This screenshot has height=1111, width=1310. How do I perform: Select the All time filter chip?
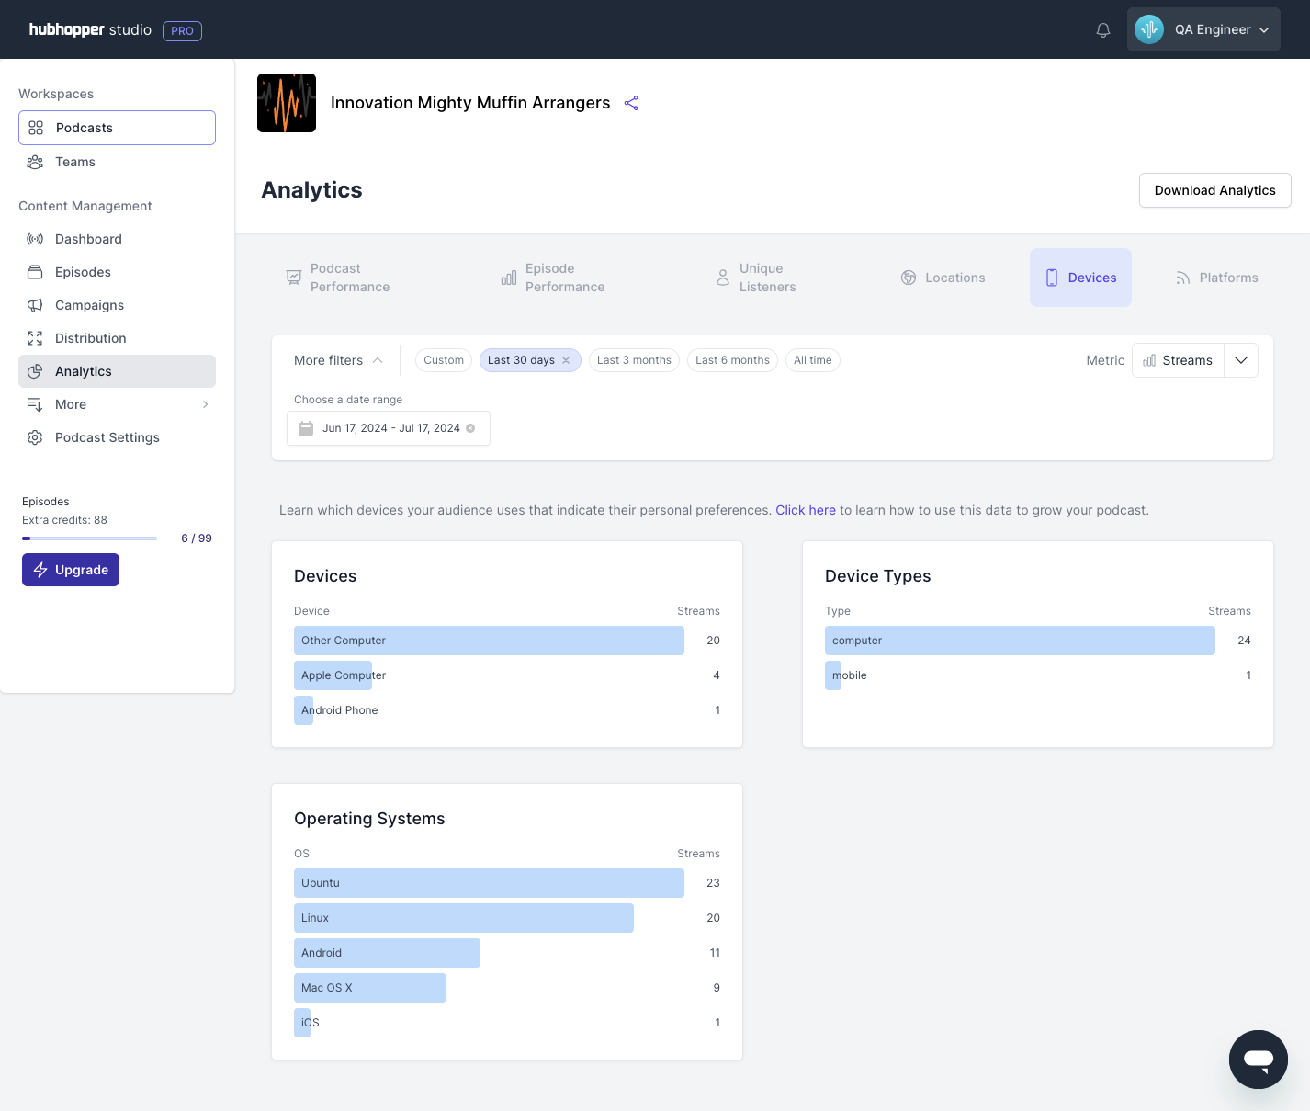812,360
